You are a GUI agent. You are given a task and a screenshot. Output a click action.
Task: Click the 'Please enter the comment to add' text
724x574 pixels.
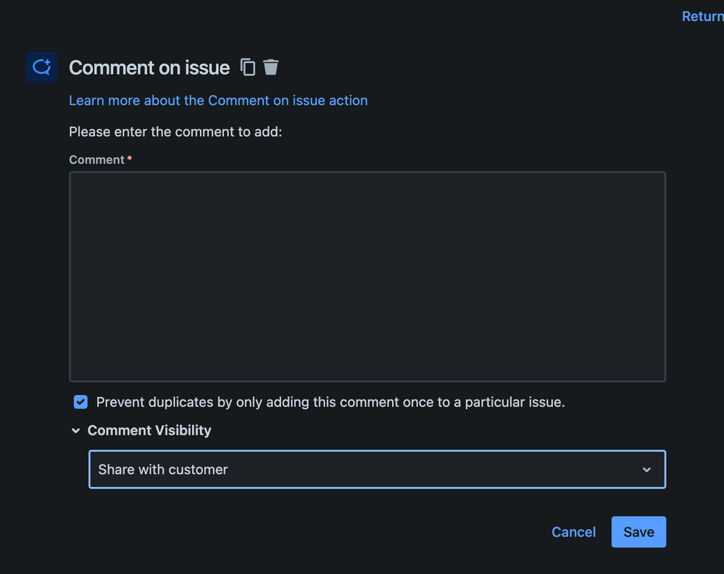175,132
